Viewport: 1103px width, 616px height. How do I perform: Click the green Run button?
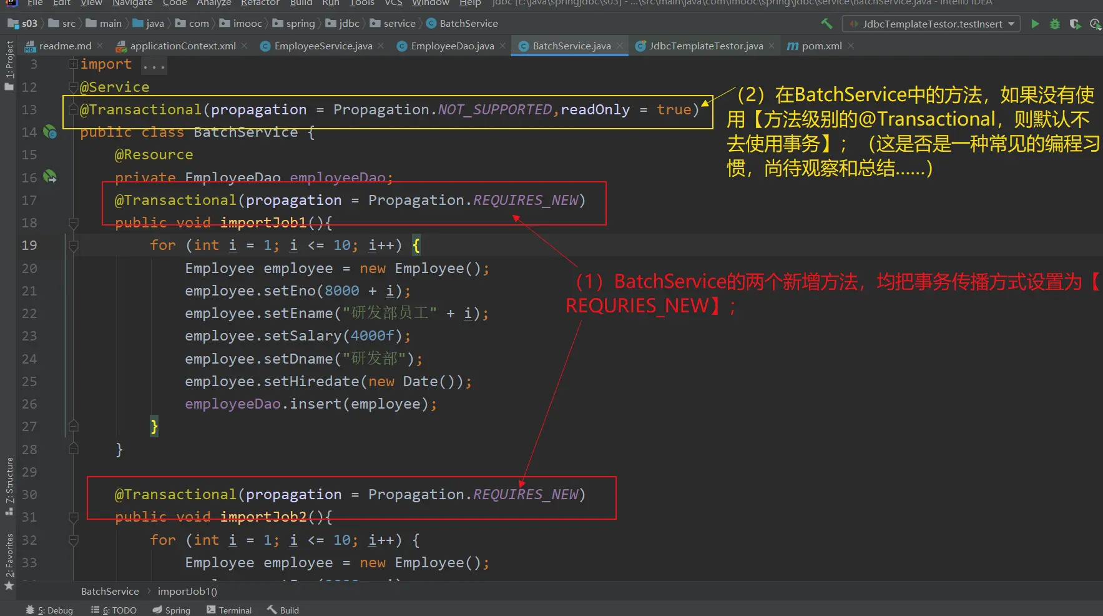(x=1035, y=24)
